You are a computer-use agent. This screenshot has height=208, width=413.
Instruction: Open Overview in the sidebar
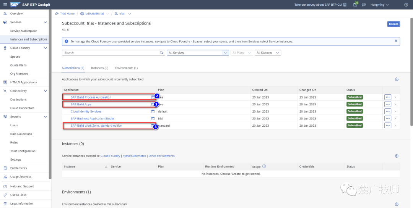click(16, 13)
